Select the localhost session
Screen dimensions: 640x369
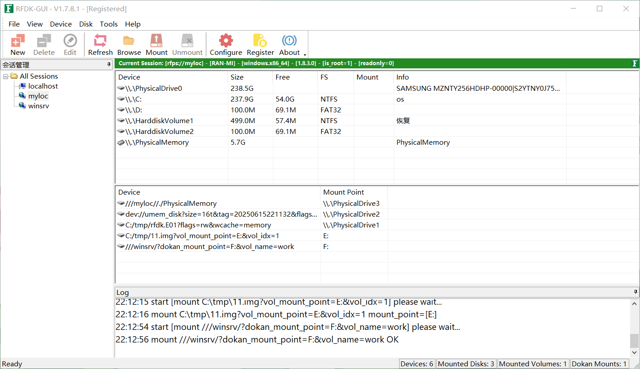[x=43, y=86]
